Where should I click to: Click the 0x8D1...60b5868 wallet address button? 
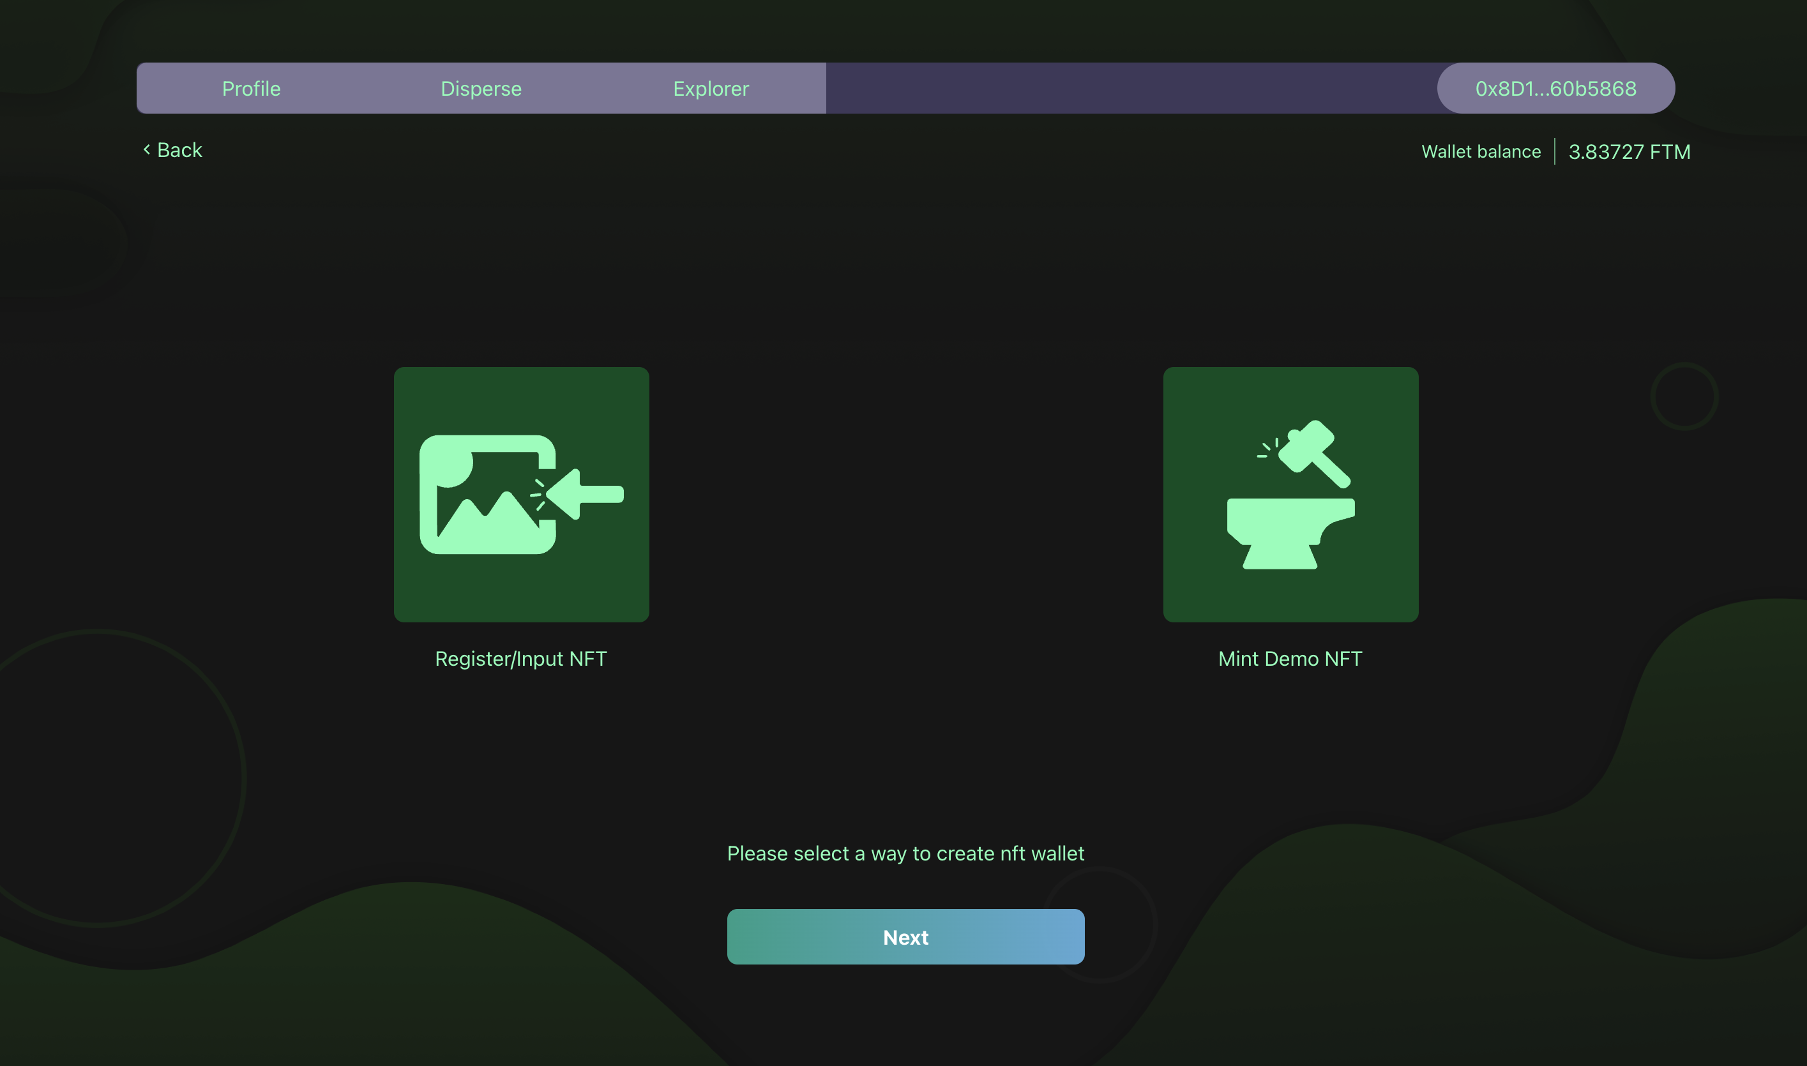tap(1555, 88)
